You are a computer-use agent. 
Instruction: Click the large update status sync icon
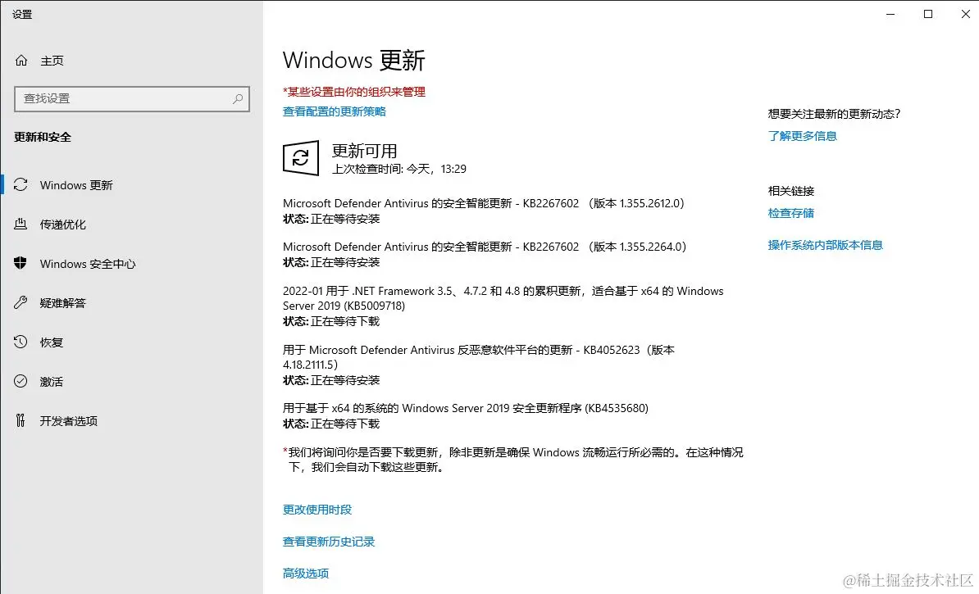click(301, 158)
